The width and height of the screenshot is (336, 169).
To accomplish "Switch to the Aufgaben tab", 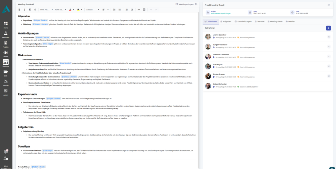I will point(226,21).
